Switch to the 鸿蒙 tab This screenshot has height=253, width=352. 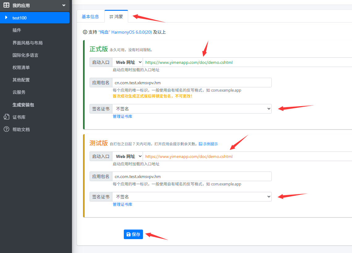(x=116, y=17)
